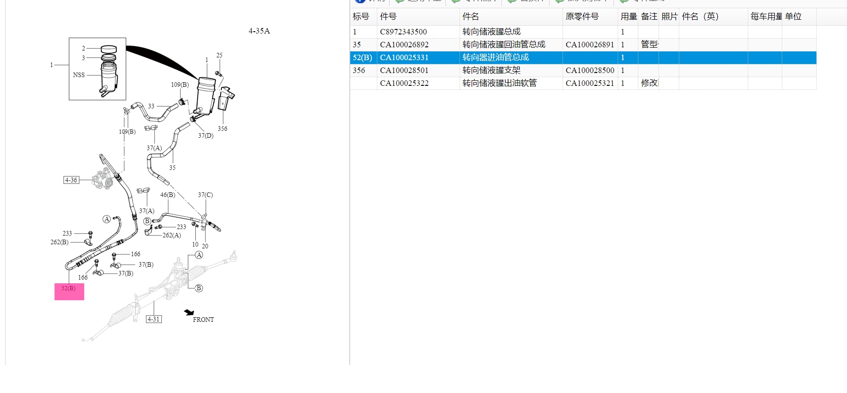Click the 4-35A diagram title
This screenshot has width=847, height=393.
coord(259,31)
